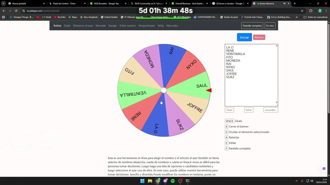Open the OBS Studio taskbar icon
The image size is (330, 185).
(x=180, y=181)
